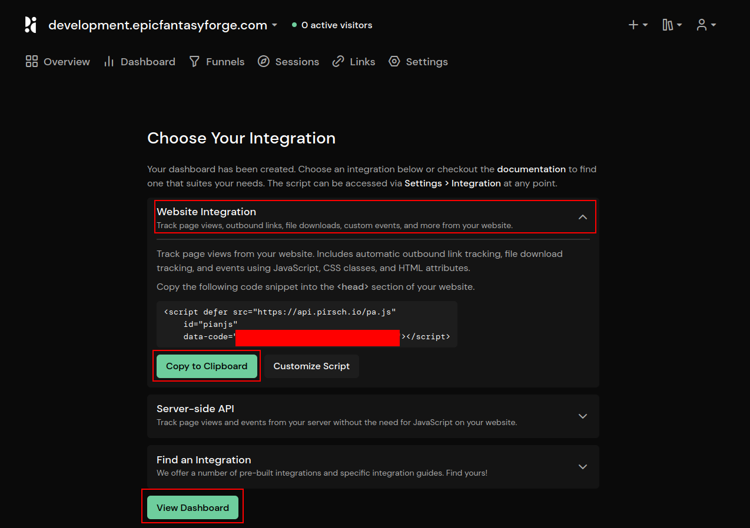Click the Funnels filter icon
The width and height of the screenshot is (750, 528).
pos(194,62)
